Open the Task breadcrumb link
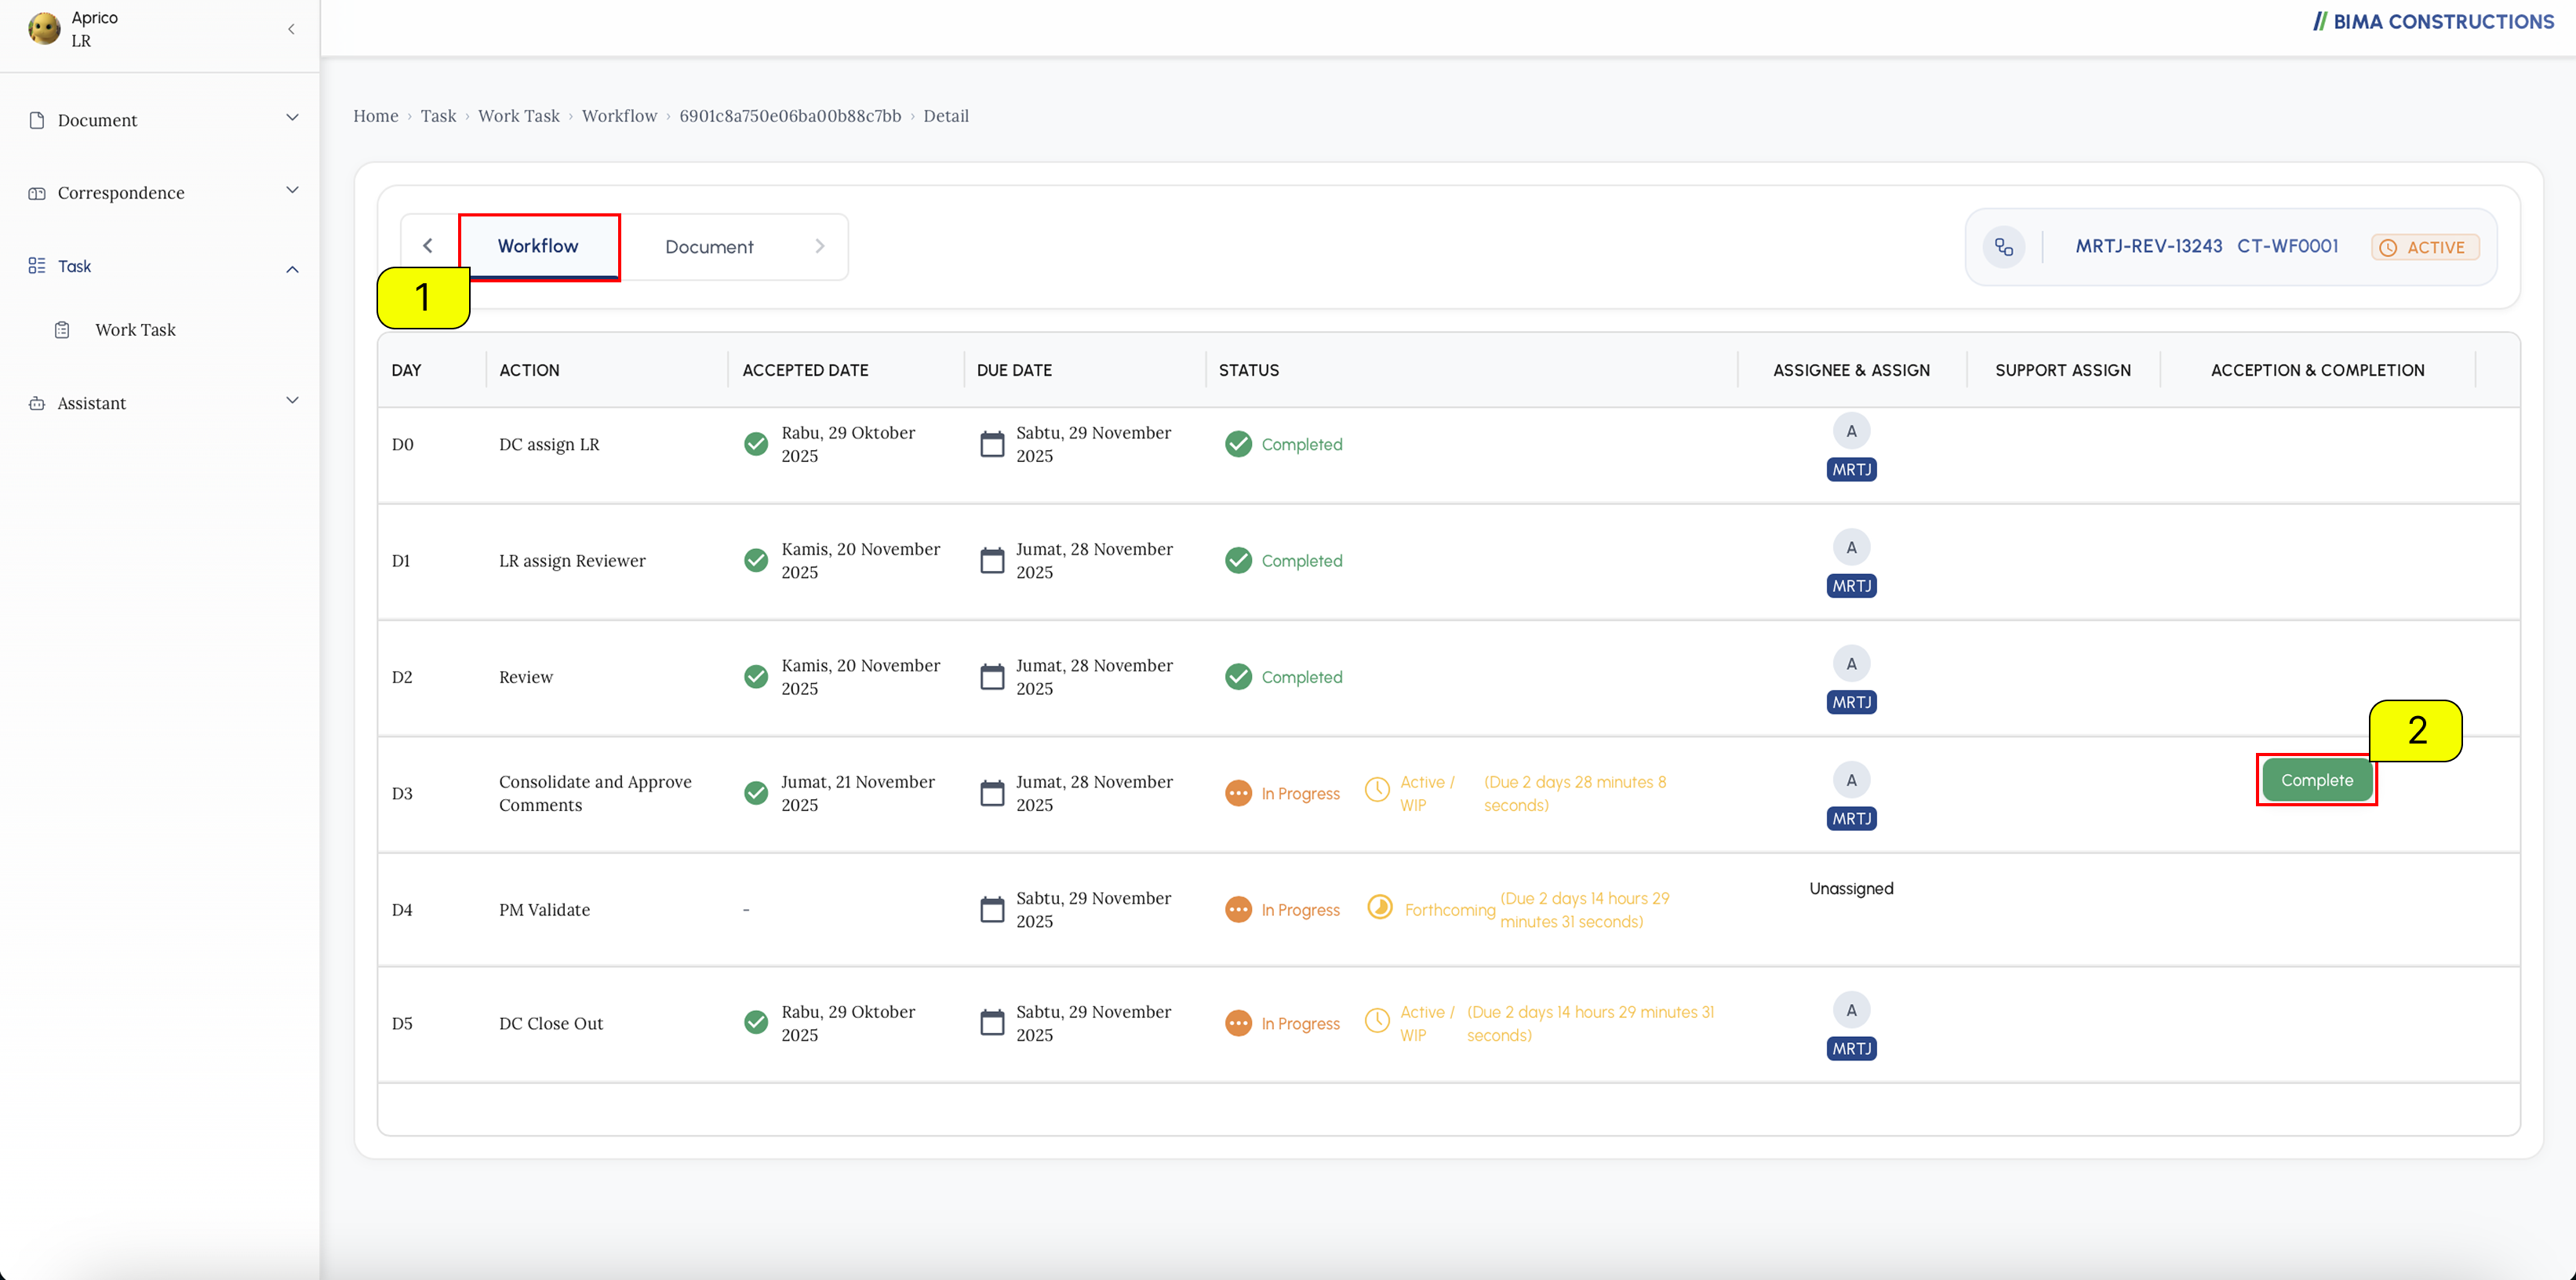The image size is (2576, 1280). point(438,116)
